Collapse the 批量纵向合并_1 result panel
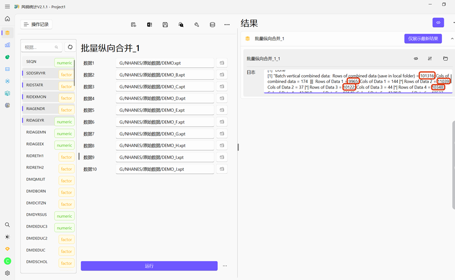455x280 pixels. pyautogui.click(x=452, y=38)
